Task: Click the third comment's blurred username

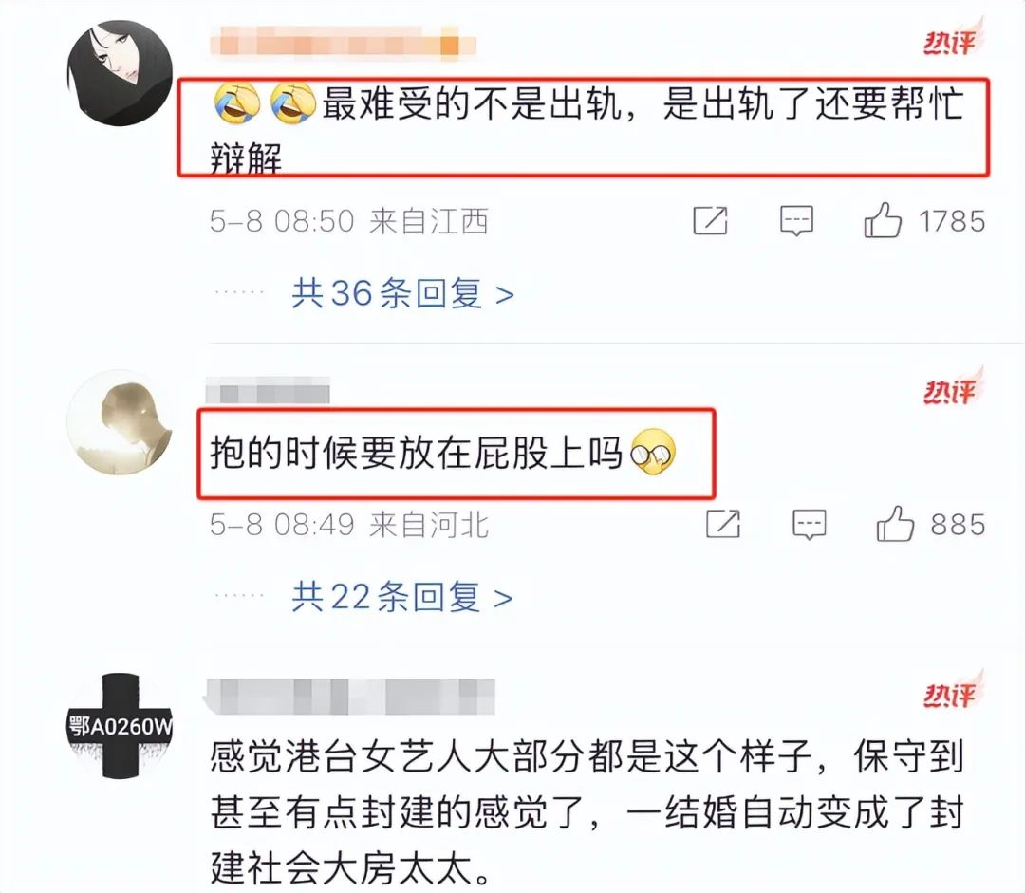Action: (x=350, y=696)
